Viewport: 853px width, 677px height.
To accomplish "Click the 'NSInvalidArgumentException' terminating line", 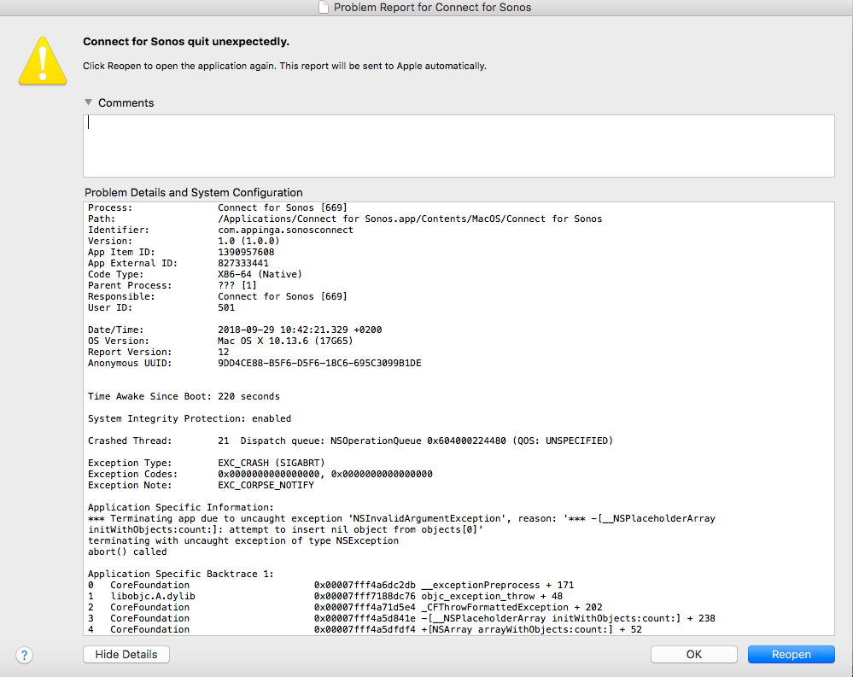I will [x=401, y=518].
